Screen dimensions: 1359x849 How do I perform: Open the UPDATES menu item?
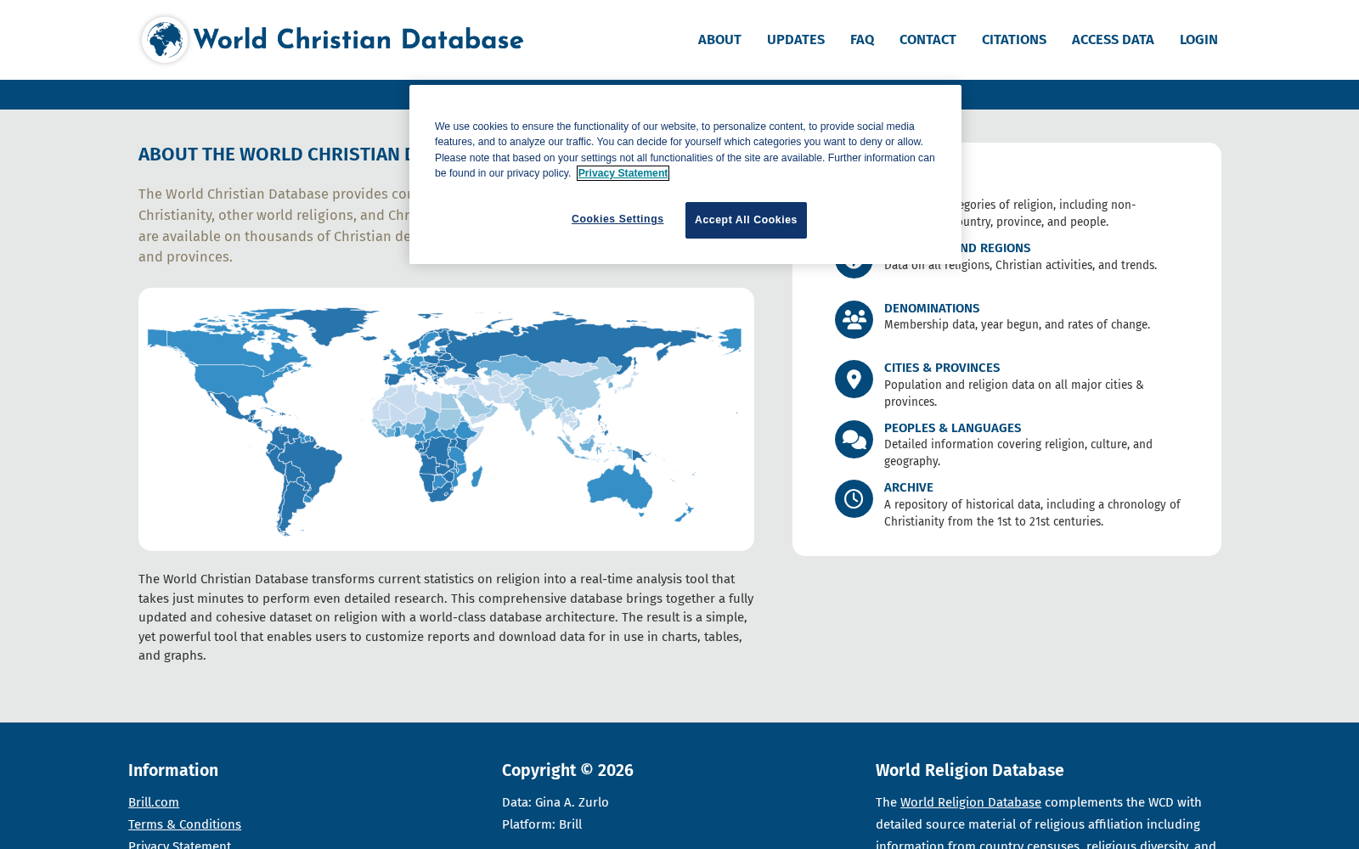tap(796, 40)
